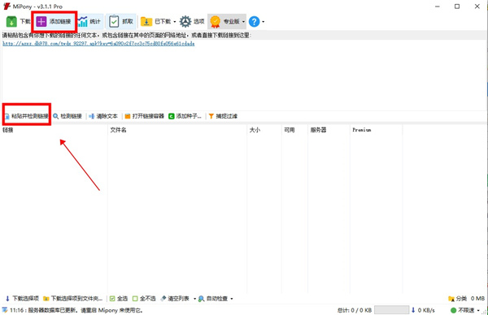Click the 分类 (Category) folder icon
The height and width of the screenshot is (315, 488).
[451, 299]
